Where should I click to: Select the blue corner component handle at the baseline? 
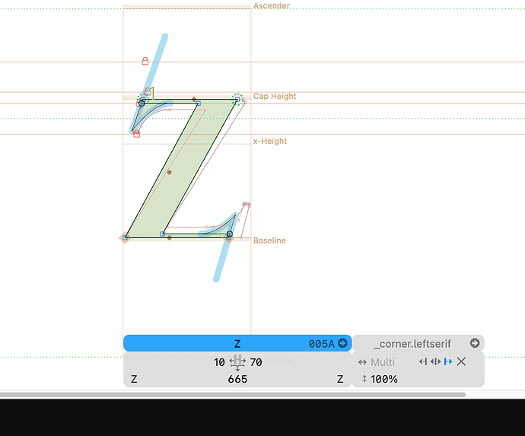coord(229,234)
